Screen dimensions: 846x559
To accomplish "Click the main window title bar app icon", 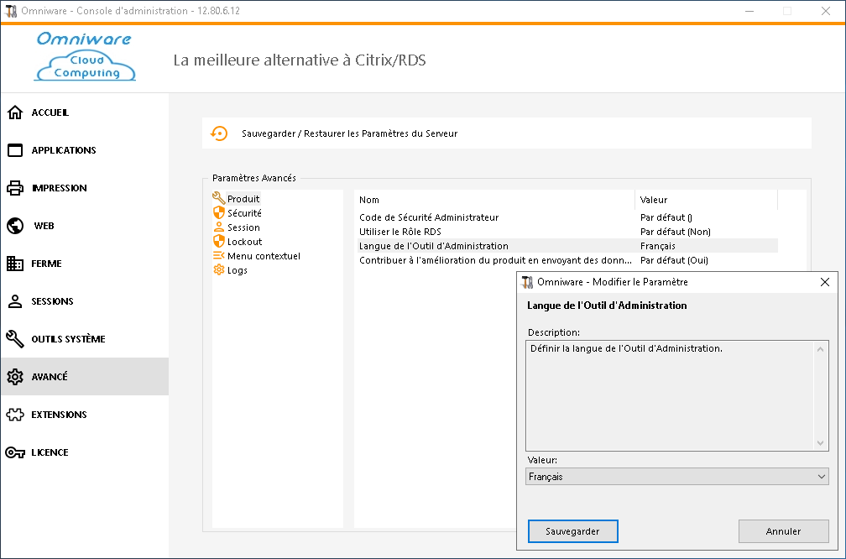I will pyautogui.click(x=12, y=11).
